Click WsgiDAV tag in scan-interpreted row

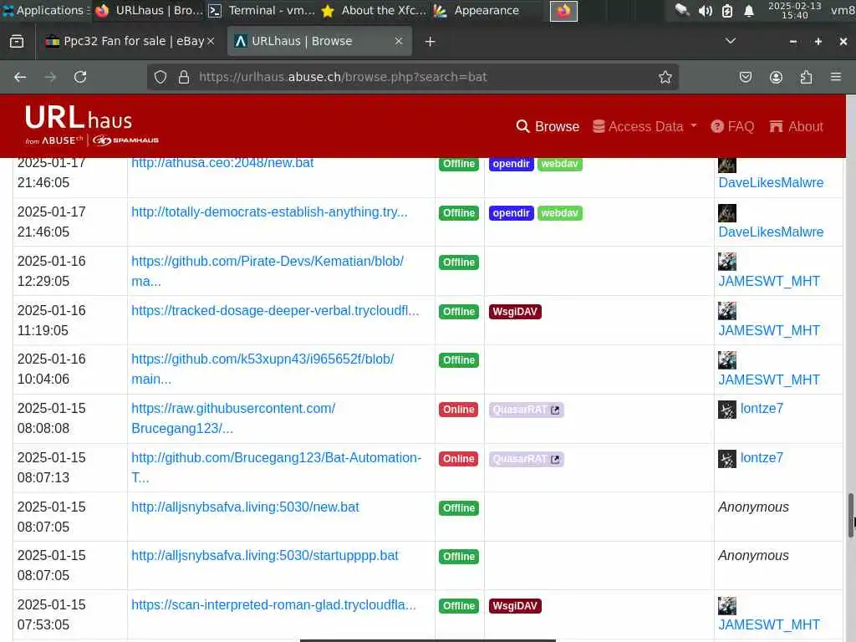point(515,606)
